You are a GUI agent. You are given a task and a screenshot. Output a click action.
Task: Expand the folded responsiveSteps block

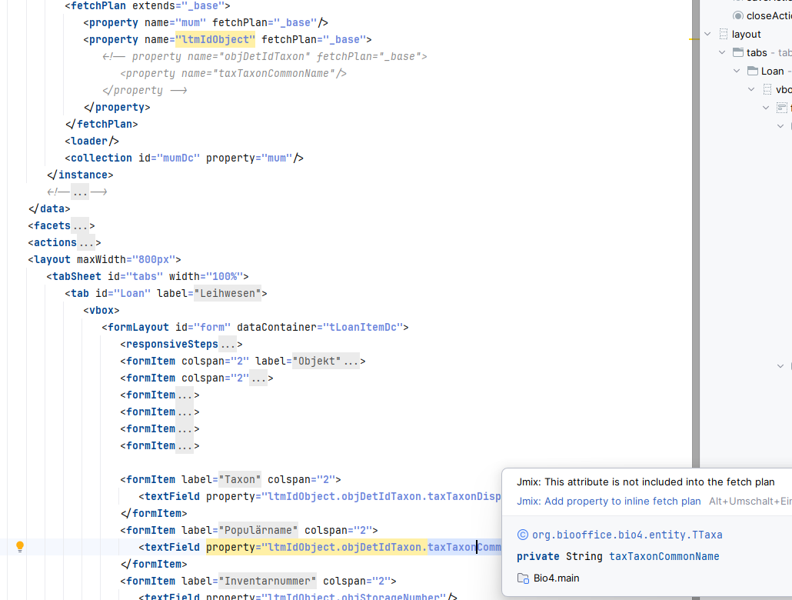(228, 344)
